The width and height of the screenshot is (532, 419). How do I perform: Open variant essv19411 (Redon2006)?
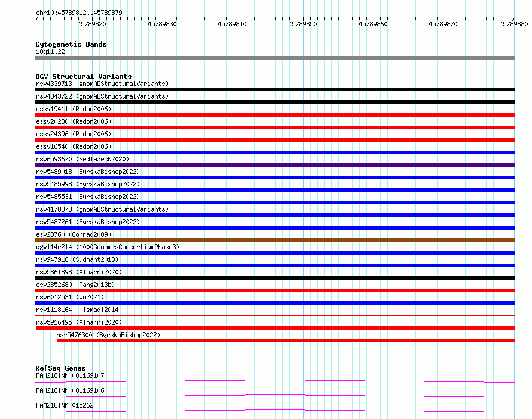(x=74, y=109)
